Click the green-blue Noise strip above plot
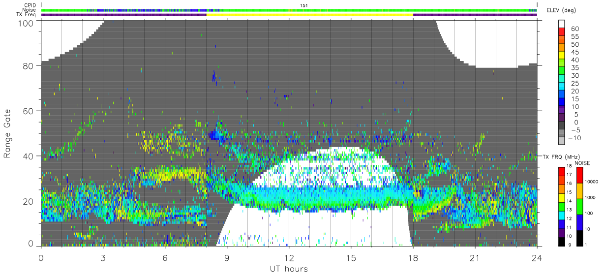 pyautogui.click(x=289, y=10)
